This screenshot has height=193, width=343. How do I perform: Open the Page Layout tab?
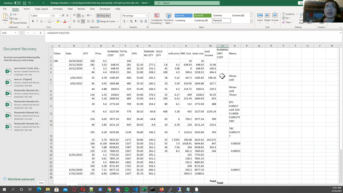pyautogui.click(x=41, y=9)
